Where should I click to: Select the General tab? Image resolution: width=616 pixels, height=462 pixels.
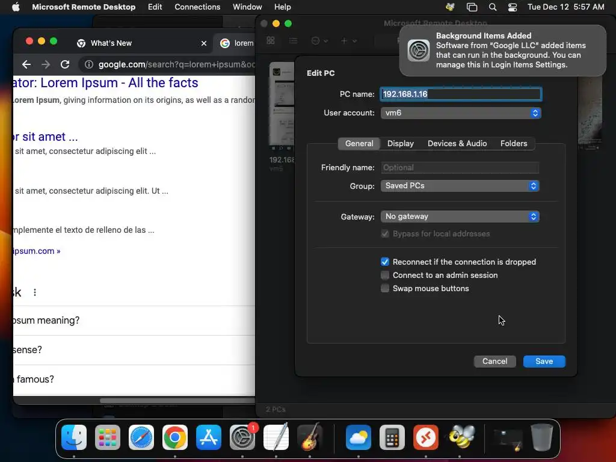(359, 143)
